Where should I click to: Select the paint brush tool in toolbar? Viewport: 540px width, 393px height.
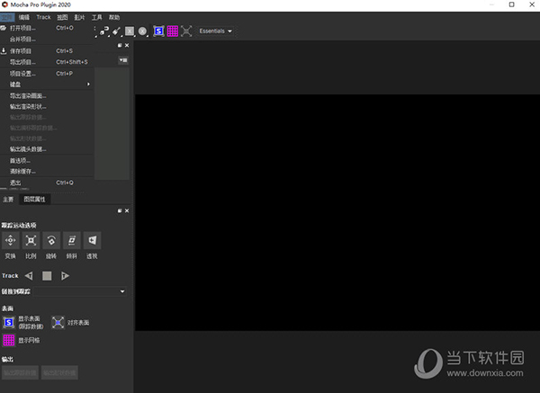[x=116, y=31]
